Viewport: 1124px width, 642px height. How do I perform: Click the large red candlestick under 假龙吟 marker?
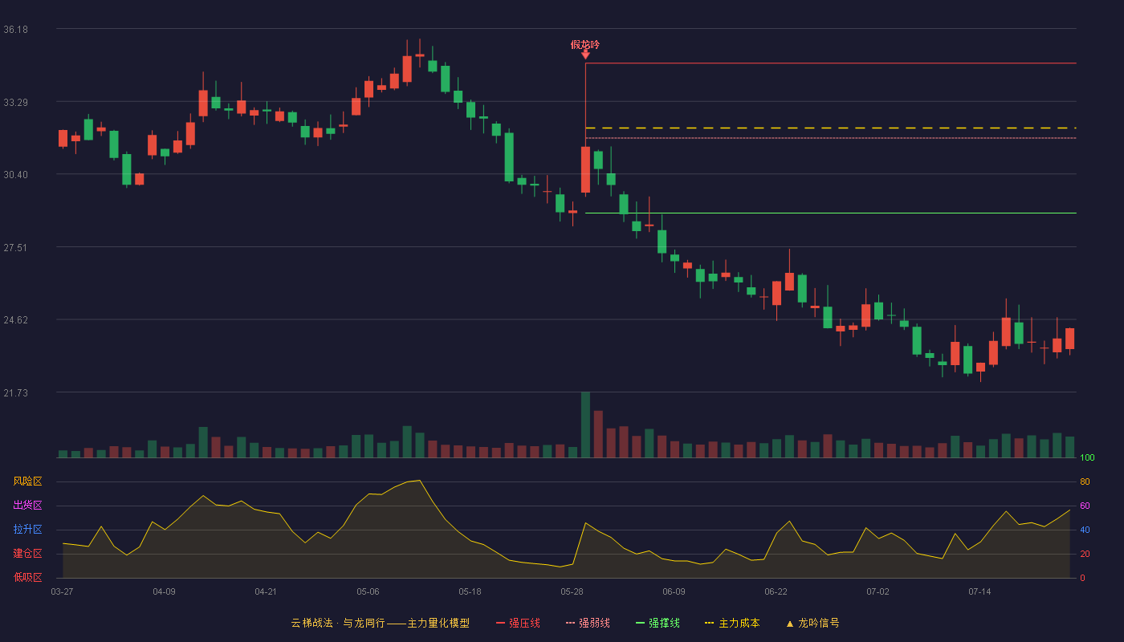pos(585,169)
